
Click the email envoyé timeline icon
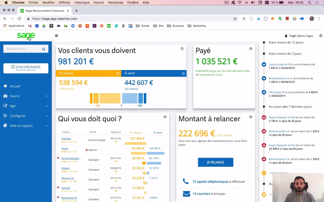click(264, 173)
